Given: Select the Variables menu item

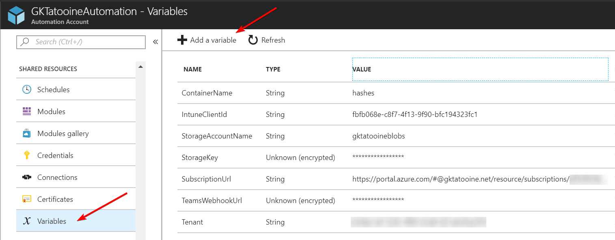Looking at the screenshot, I should pos(76,221).
